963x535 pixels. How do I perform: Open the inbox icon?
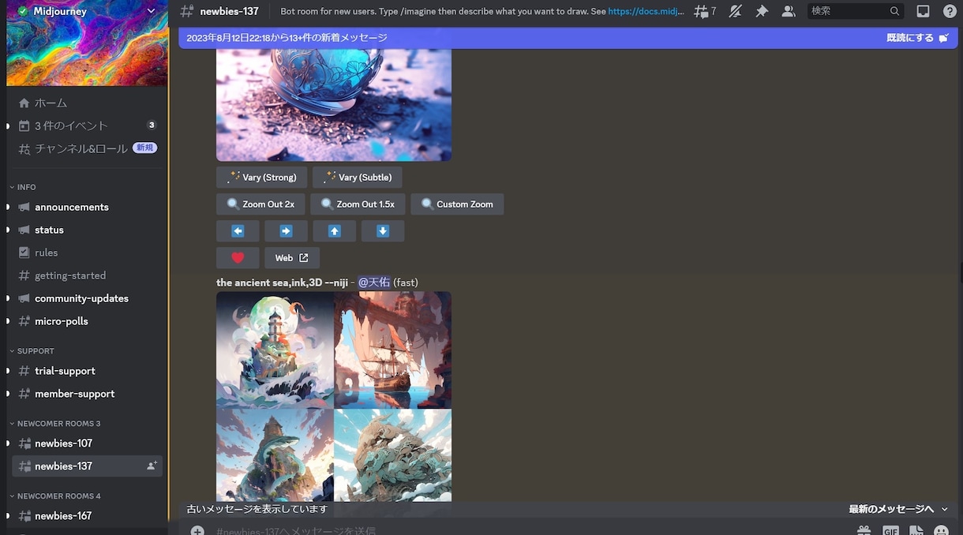[x=923, y=11]
